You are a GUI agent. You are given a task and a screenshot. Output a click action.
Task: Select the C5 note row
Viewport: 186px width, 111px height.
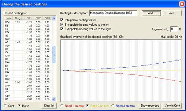(28, 92)
